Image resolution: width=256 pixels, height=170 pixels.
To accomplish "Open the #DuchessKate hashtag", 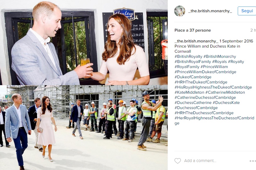I will point(226,103).
